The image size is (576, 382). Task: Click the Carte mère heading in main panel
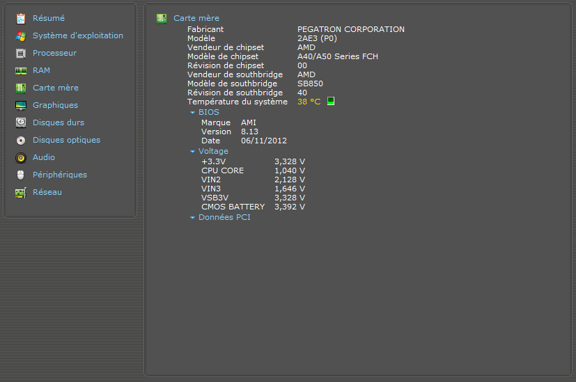tap(196, 18)
